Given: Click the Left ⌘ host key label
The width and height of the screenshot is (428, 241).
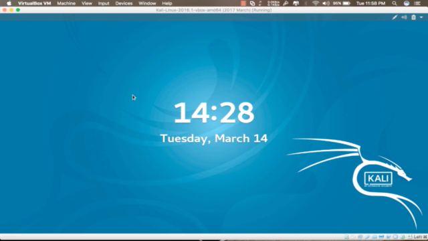Looking at the screenshot, I should (421, 236).
